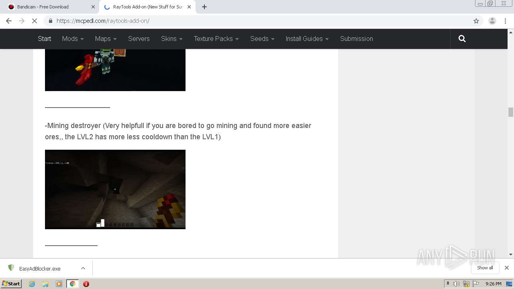Click network tray icon
This screenshot has height=289, width=514.
pos(466,284)
